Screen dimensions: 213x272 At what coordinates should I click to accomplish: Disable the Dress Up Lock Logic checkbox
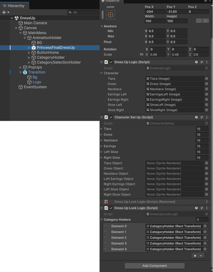pyautogui.click(x=111, y=208)
